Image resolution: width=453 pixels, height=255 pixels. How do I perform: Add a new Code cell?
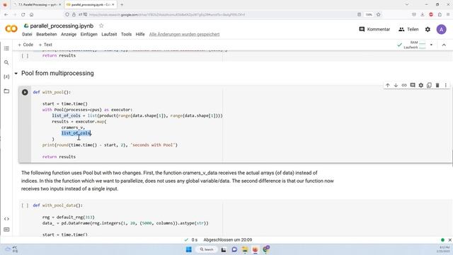pos(25,45)
